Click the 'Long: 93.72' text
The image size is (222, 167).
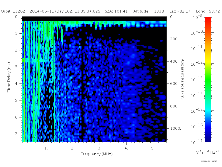point(208,11)
